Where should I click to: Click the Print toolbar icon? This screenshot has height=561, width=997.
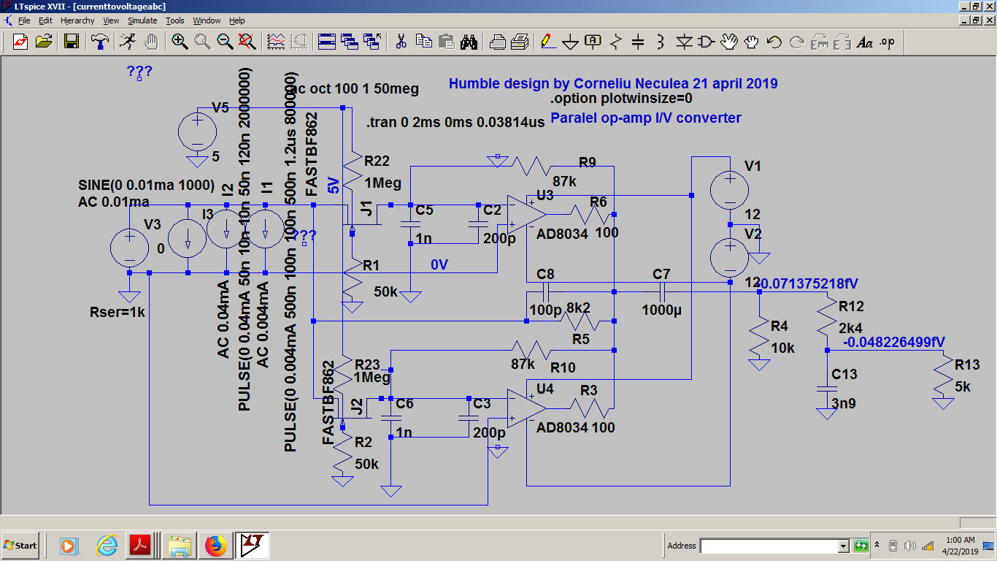click(x=497, y=42)
